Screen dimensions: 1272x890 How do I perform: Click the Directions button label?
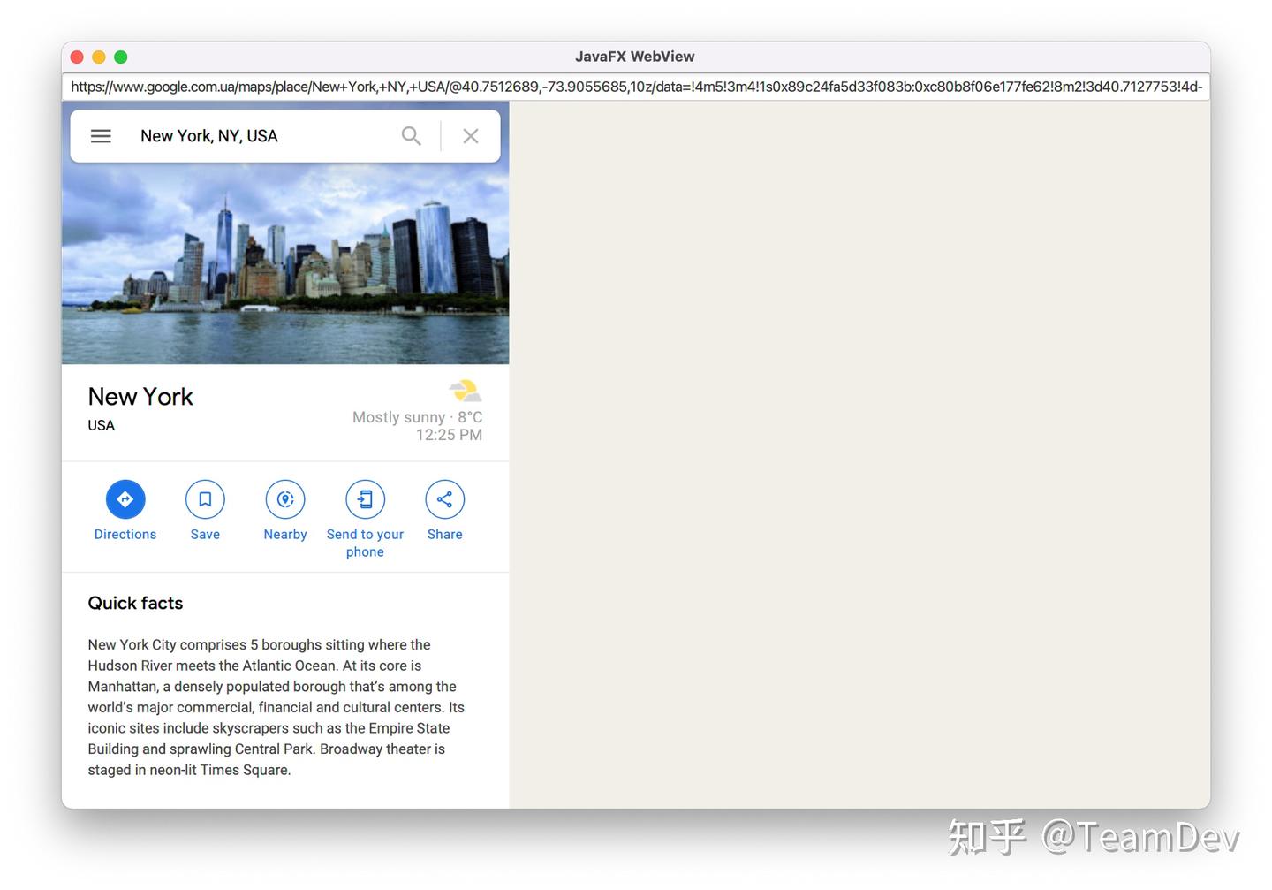point(125,534)
